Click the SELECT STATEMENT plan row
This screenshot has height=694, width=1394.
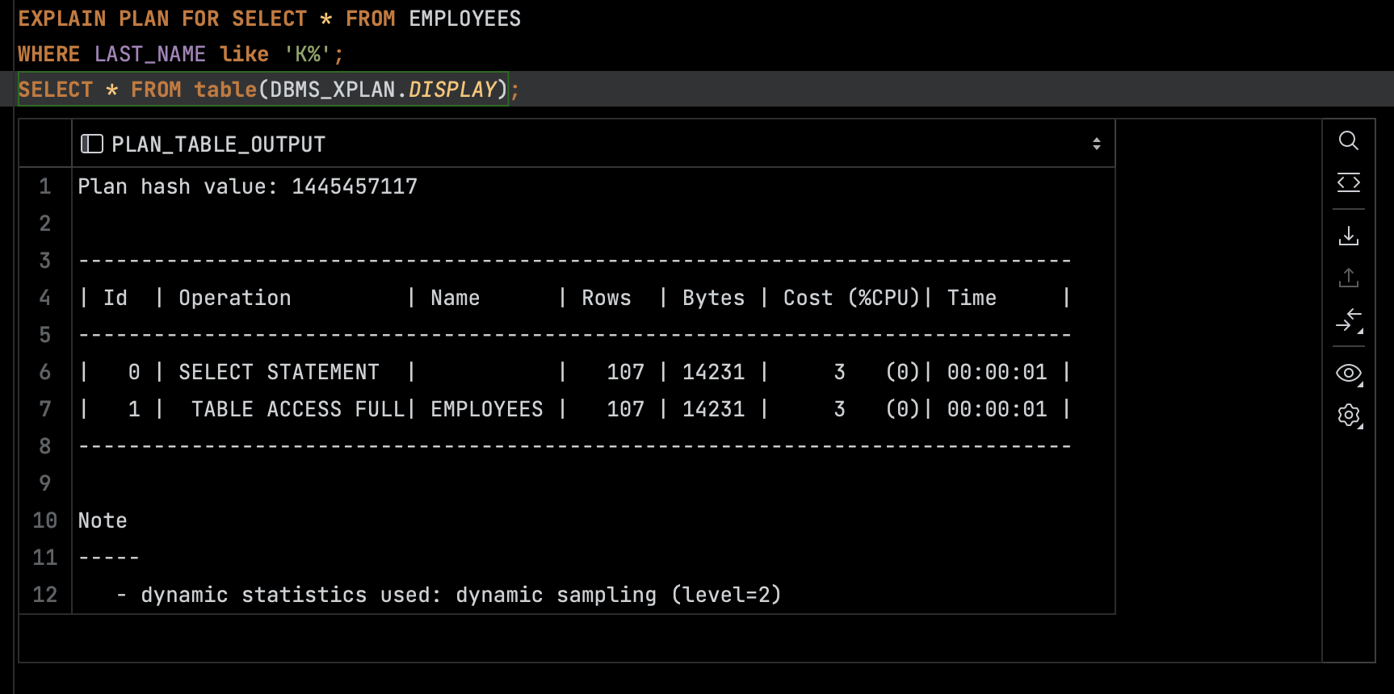click(594, 372)
